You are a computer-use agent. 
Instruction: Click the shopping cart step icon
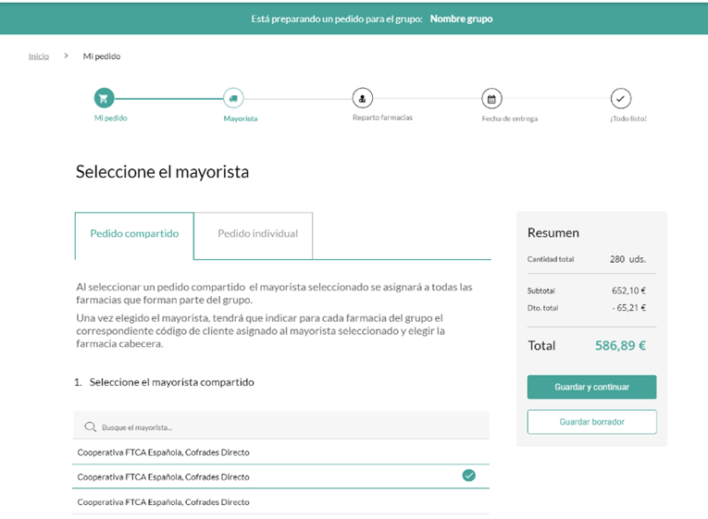[x=104, y=98]
